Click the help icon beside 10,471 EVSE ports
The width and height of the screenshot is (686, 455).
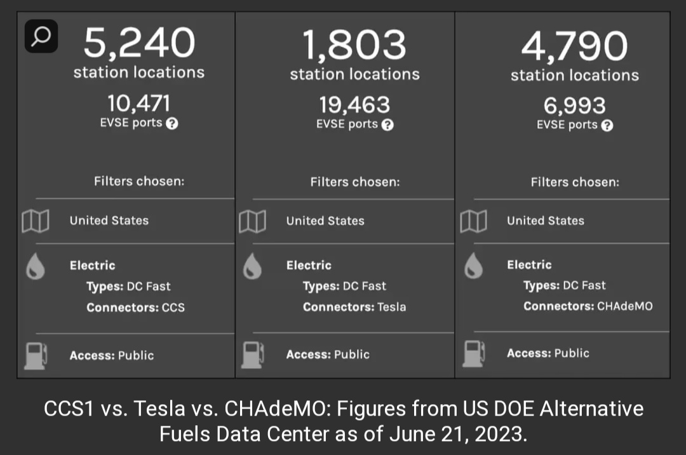pyautogui.click(x=171, y=124)
